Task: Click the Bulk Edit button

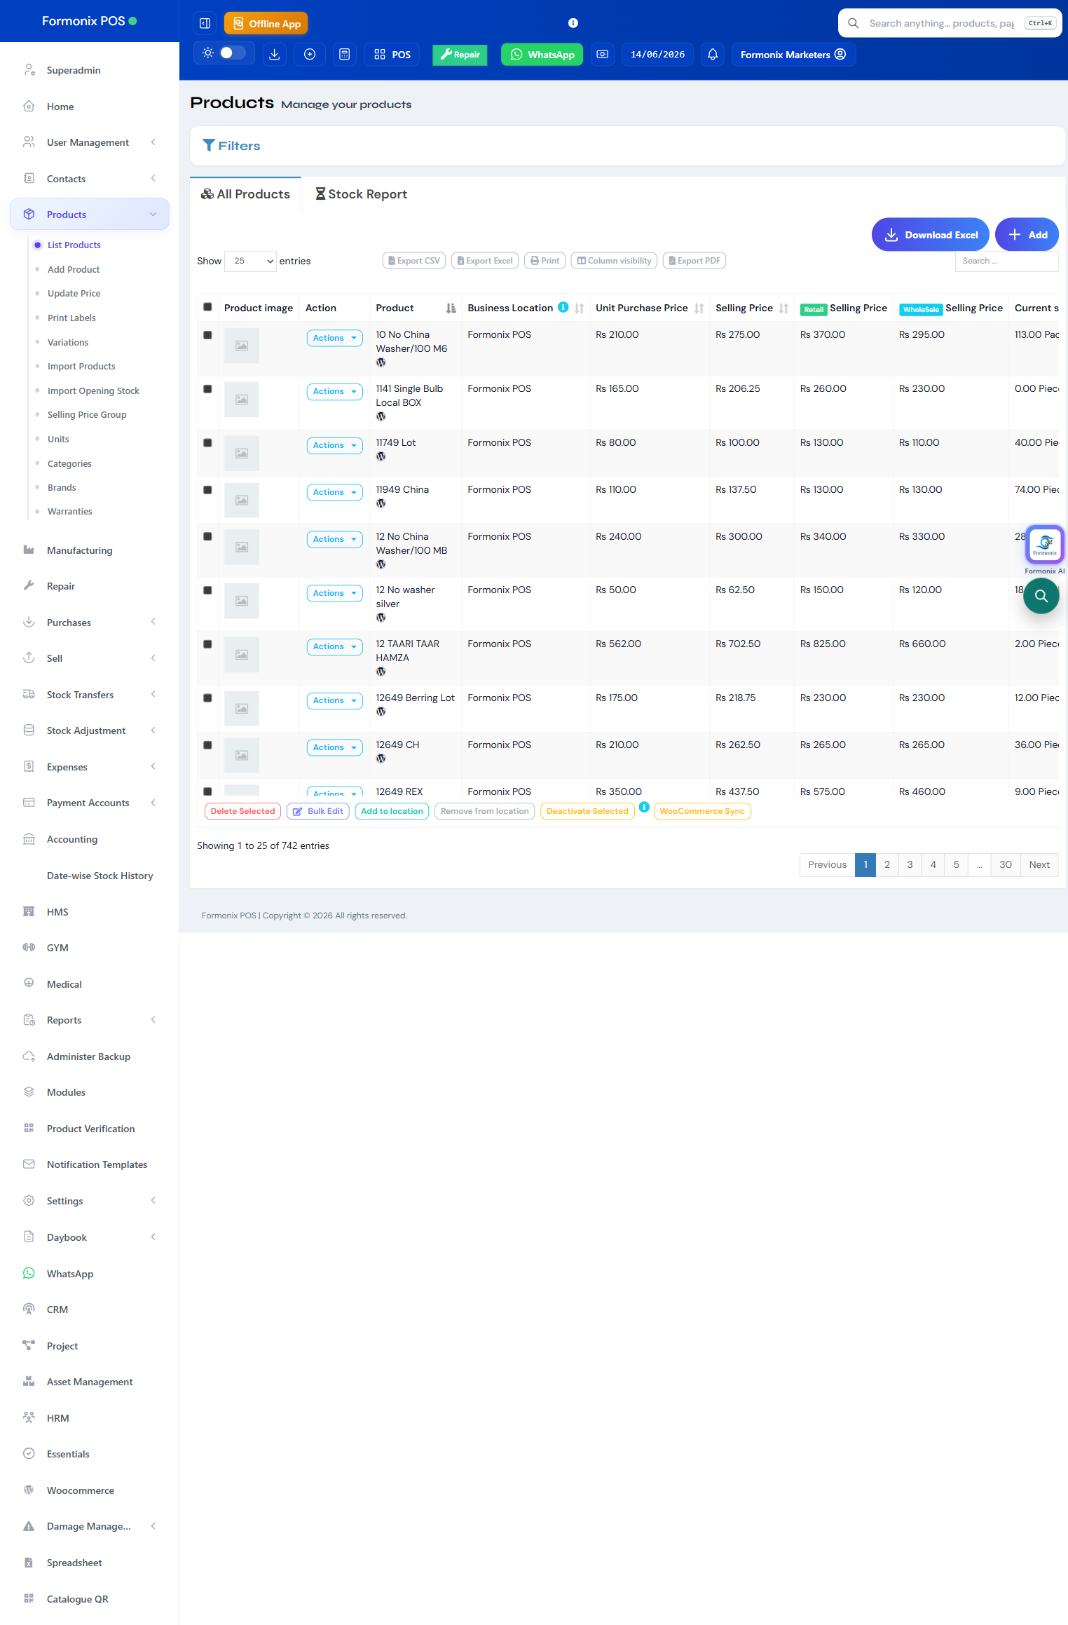Action: pyautogui.click(x=318, y=811)
